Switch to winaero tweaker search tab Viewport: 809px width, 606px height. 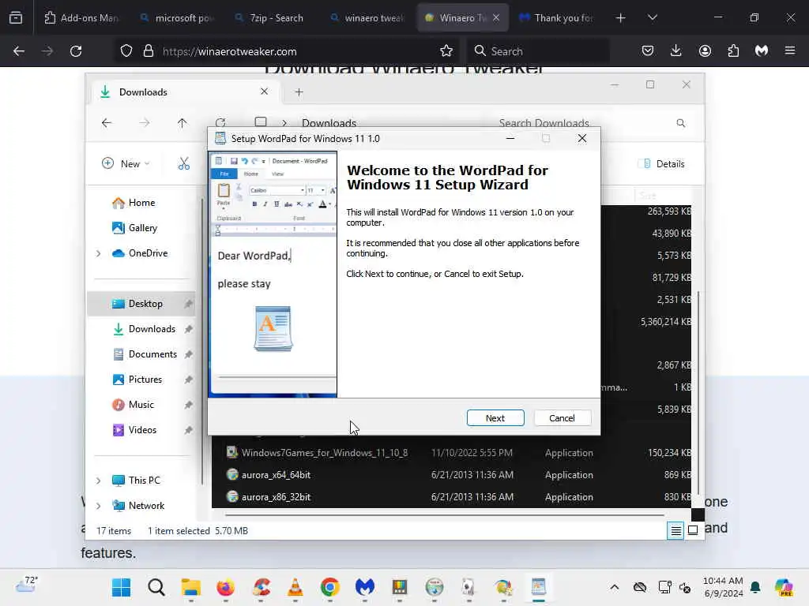(x=367, y=18)
